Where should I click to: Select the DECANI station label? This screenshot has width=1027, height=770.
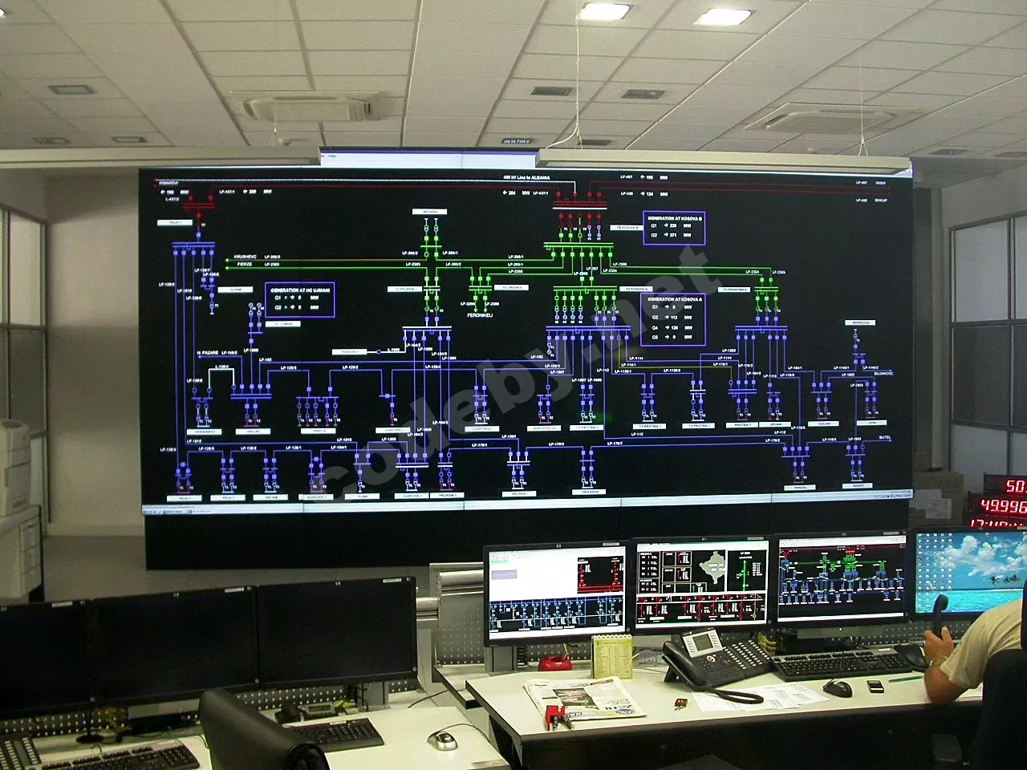point(270,497)
